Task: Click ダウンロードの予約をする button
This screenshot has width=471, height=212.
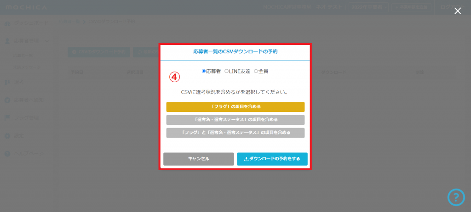Action: [272, 159]
